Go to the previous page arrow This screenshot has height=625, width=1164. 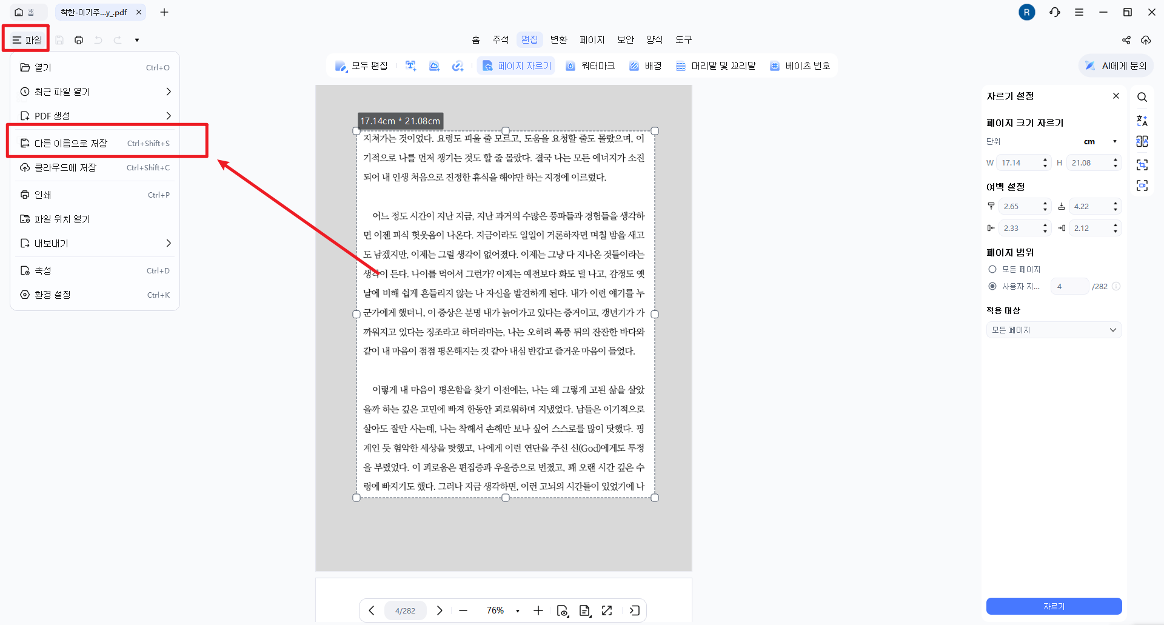(x=372, y=610)
